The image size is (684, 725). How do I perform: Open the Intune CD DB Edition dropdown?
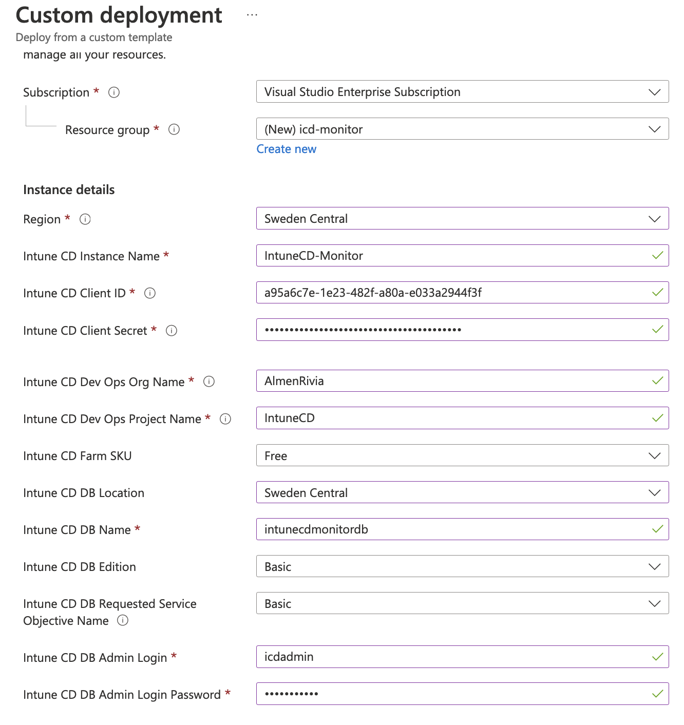pos(654,566)
